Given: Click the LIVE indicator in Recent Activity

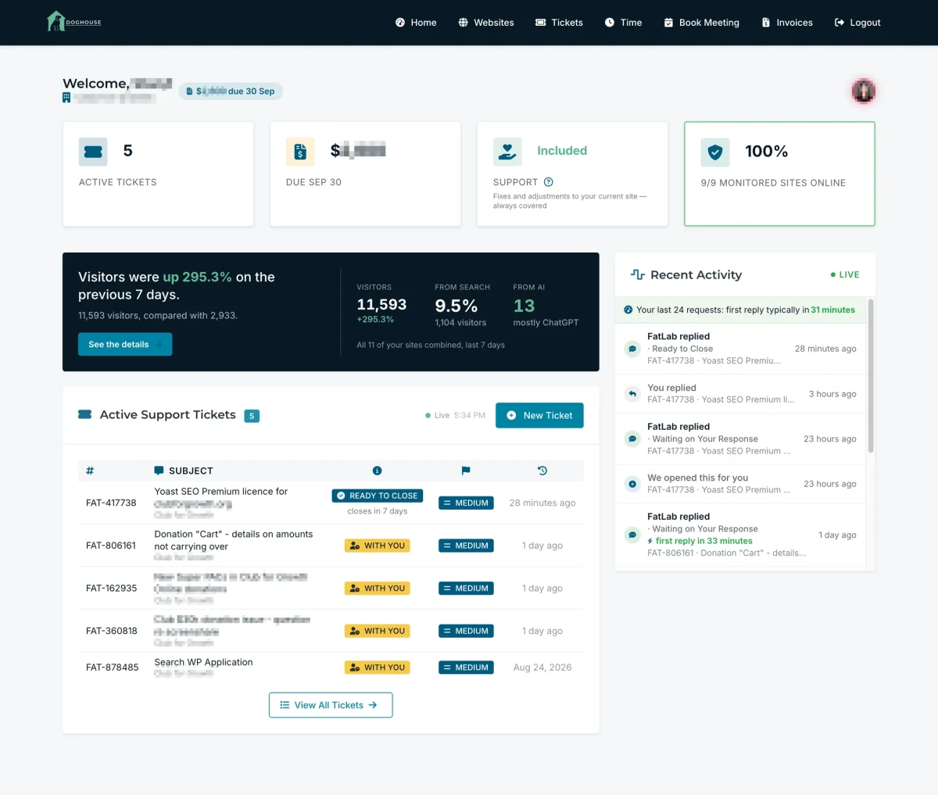Looking at the screenshot, I should (x=844, y=275).
